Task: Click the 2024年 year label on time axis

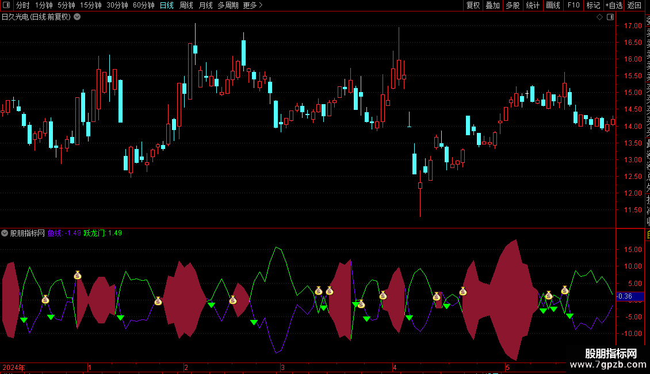Action: (x=14, y=367)
